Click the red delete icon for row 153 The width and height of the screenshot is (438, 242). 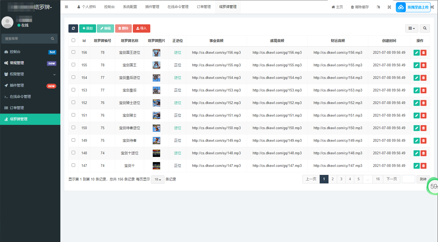(x=424, y=90)
